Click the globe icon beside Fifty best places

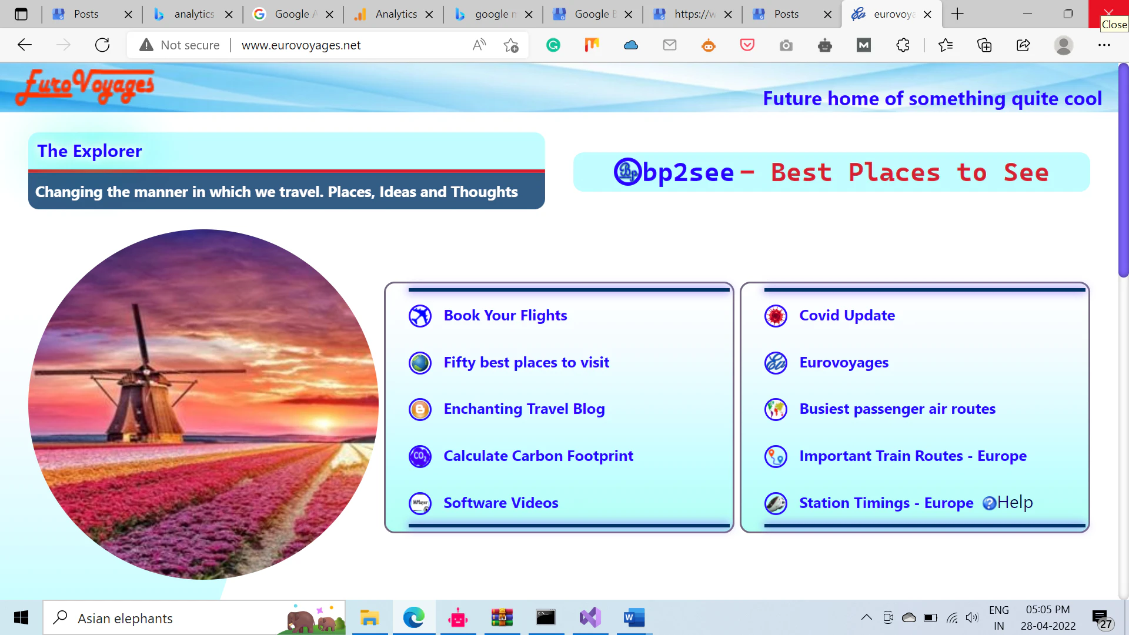click(x=420, y=363)
